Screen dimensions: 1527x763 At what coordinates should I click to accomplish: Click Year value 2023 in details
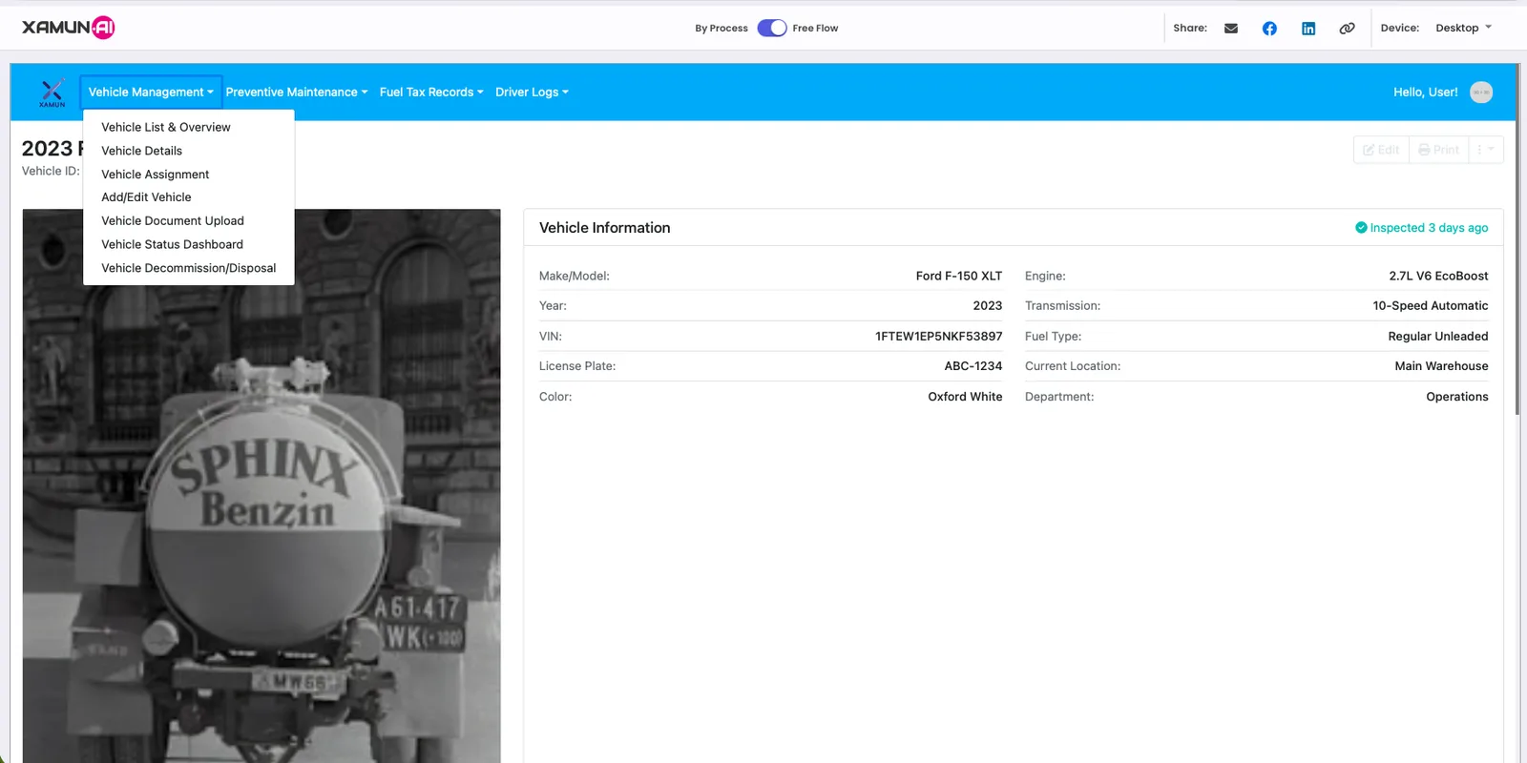[987, 306]
